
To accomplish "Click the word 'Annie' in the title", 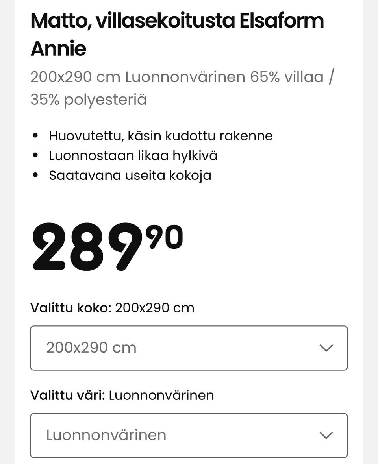I will coord(58,49).
